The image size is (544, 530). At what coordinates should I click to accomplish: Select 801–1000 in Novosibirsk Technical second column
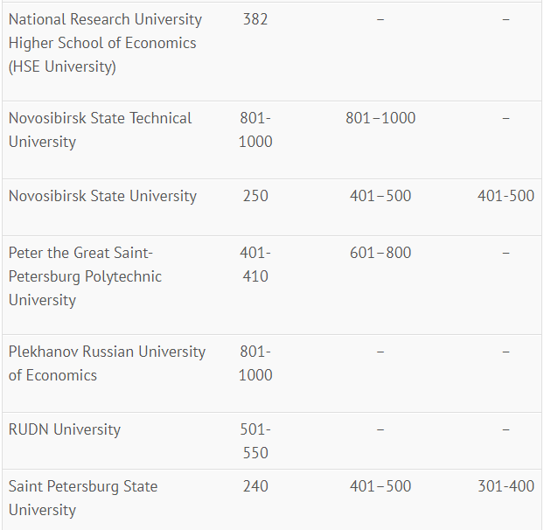click(x=380, y=118)
